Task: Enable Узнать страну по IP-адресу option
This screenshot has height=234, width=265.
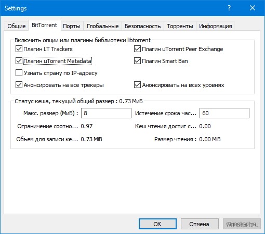Action: (x=19, y=73)
